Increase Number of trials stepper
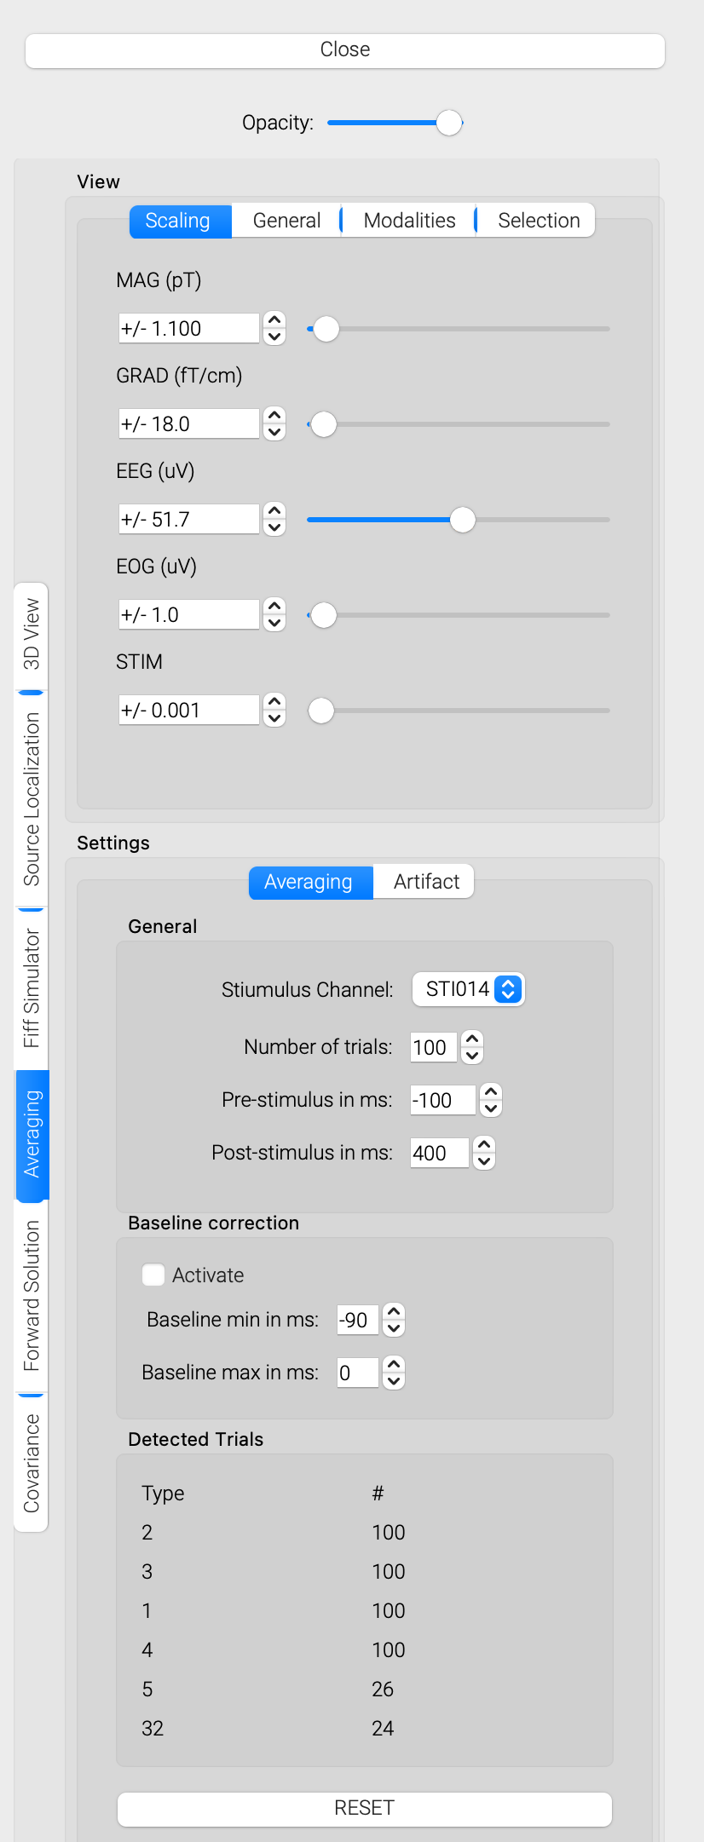The height and width of the screenshot is (1842, 704). click(472, 1039)
